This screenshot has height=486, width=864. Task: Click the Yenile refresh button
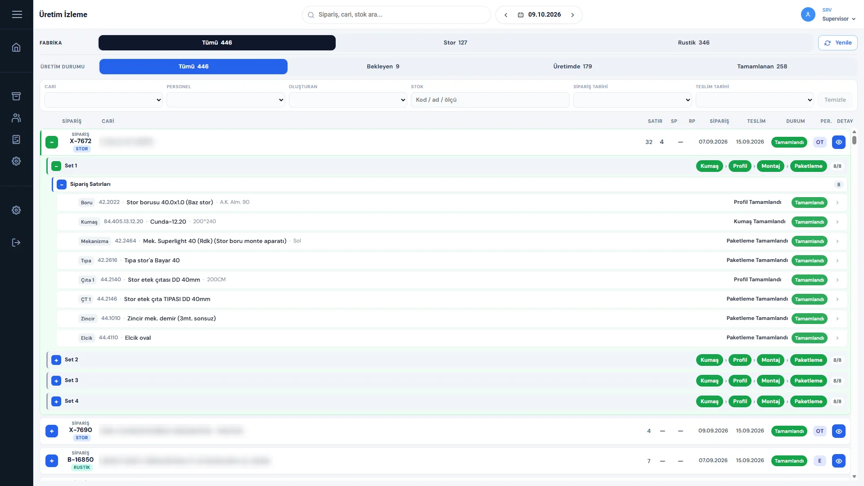point(837,43)
